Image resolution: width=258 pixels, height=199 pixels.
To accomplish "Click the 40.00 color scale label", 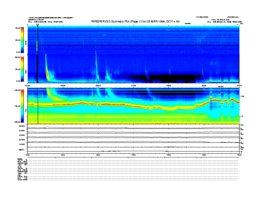I will (18, 28).
